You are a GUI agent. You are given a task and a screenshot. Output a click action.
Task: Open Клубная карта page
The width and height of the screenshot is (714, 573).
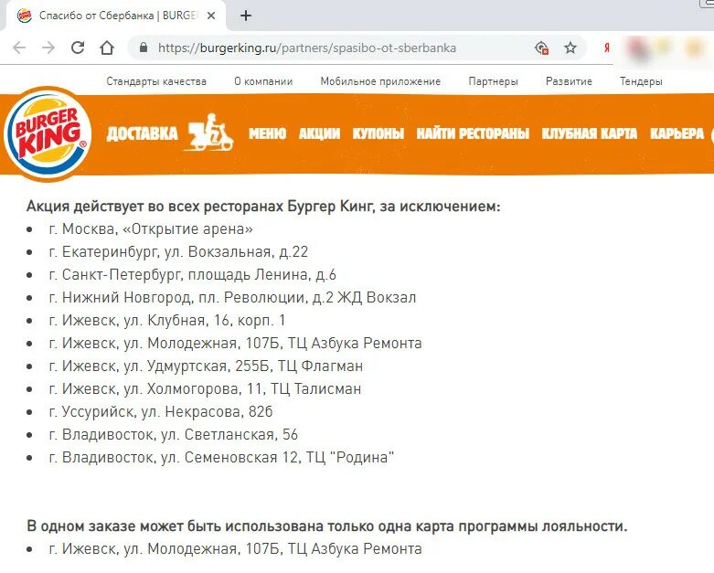click(x=590, y=133)
